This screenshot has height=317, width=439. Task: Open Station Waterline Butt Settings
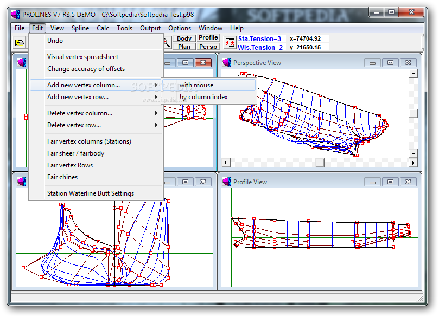point(96,193)
